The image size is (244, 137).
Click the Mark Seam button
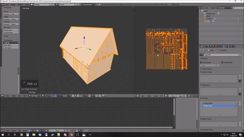[11, 45]
